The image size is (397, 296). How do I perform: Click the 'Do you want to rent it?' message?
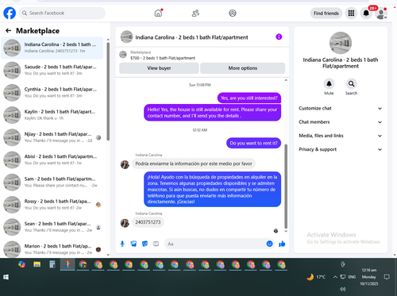point(253,143)
